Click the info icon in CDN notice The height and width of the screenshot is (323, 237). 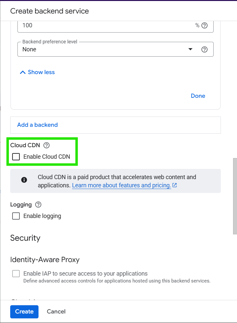[x=24, y=180]
